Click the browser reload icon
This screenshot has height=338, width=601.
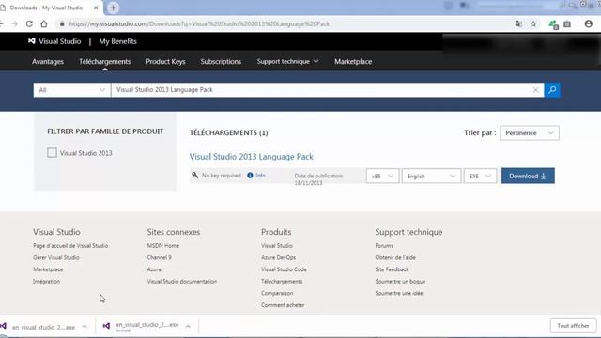(x=29, y=23)
